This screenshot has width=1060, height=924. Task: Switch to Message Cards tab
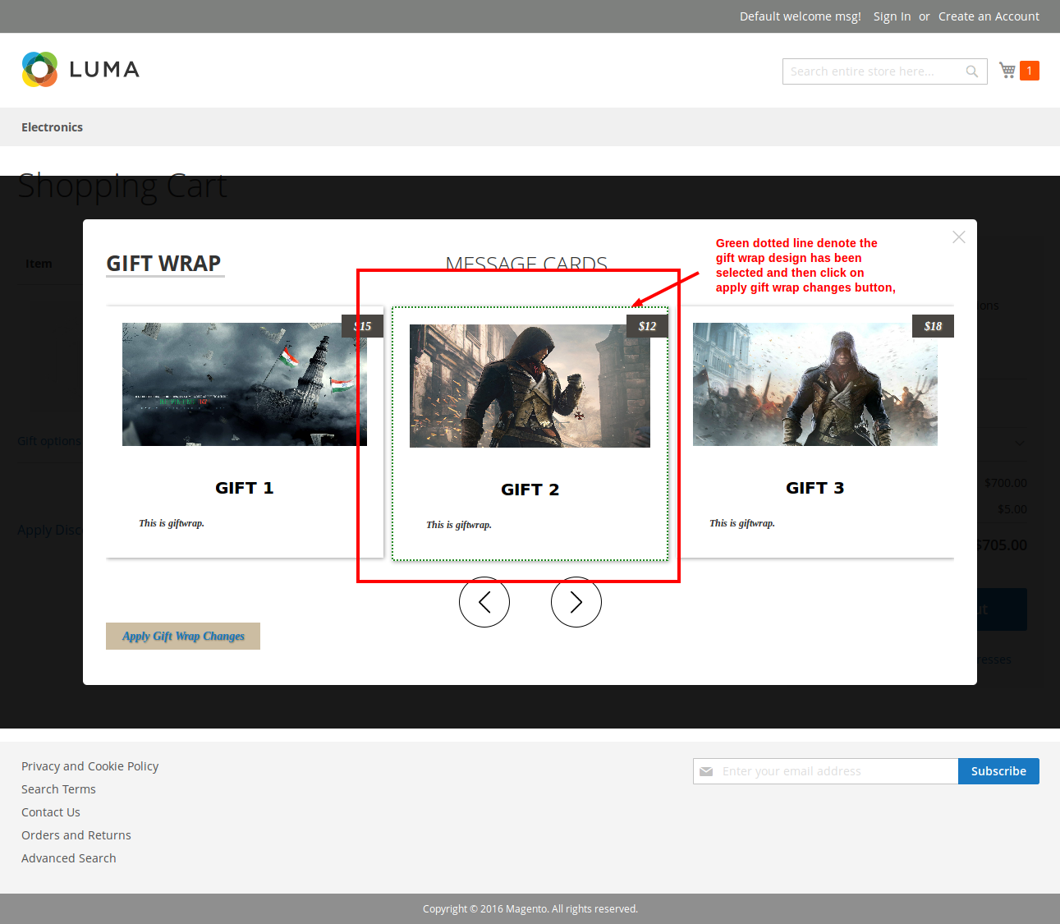(x=526, y=264)
